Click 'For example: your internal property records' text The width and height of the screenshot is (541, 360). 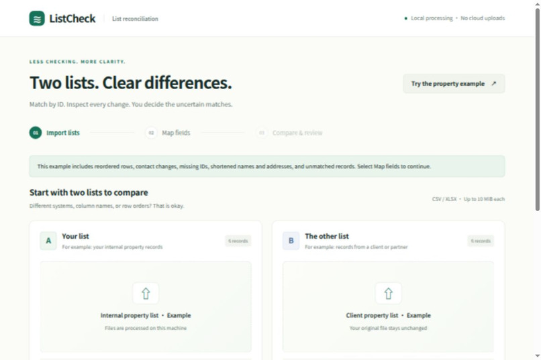point(112,247)
